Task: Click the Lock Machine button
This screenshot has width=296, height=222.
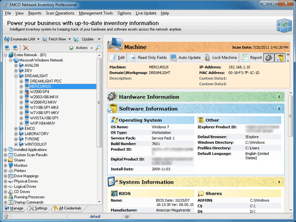Action: [220, 58]
